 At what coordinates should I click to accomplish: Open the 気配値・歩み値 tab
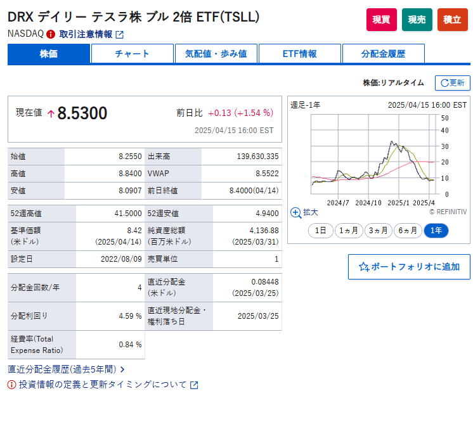click(x=216, y=54)
